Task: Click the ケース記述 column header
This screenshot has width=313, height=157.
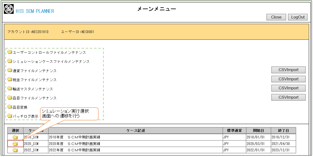Action: [135, 131]
